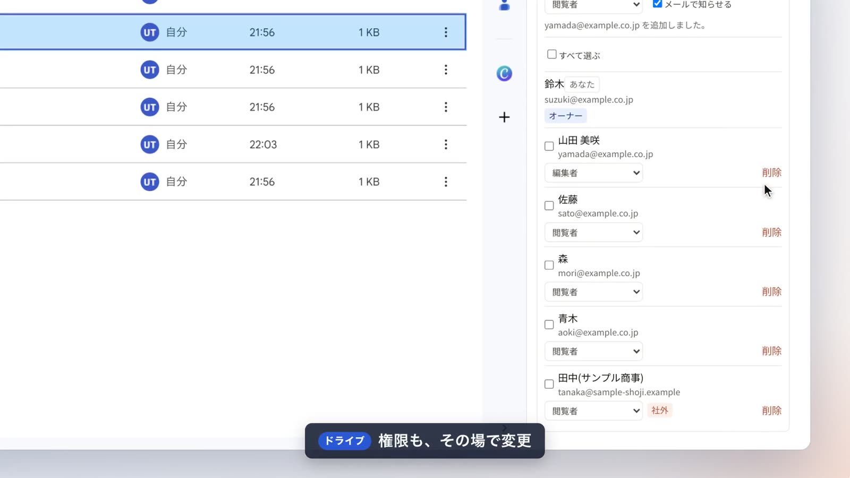Click 削除 for 佐藤

[771, 232]
